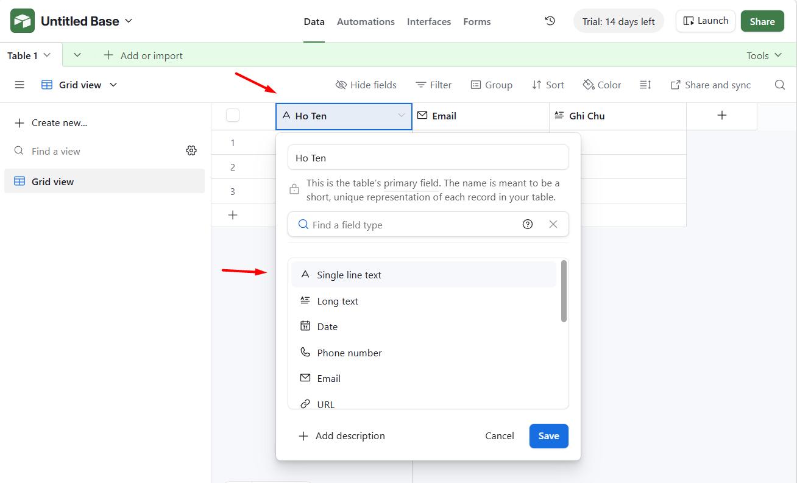
Task: Hide fields in the view
Action: [x=366, y=85]
